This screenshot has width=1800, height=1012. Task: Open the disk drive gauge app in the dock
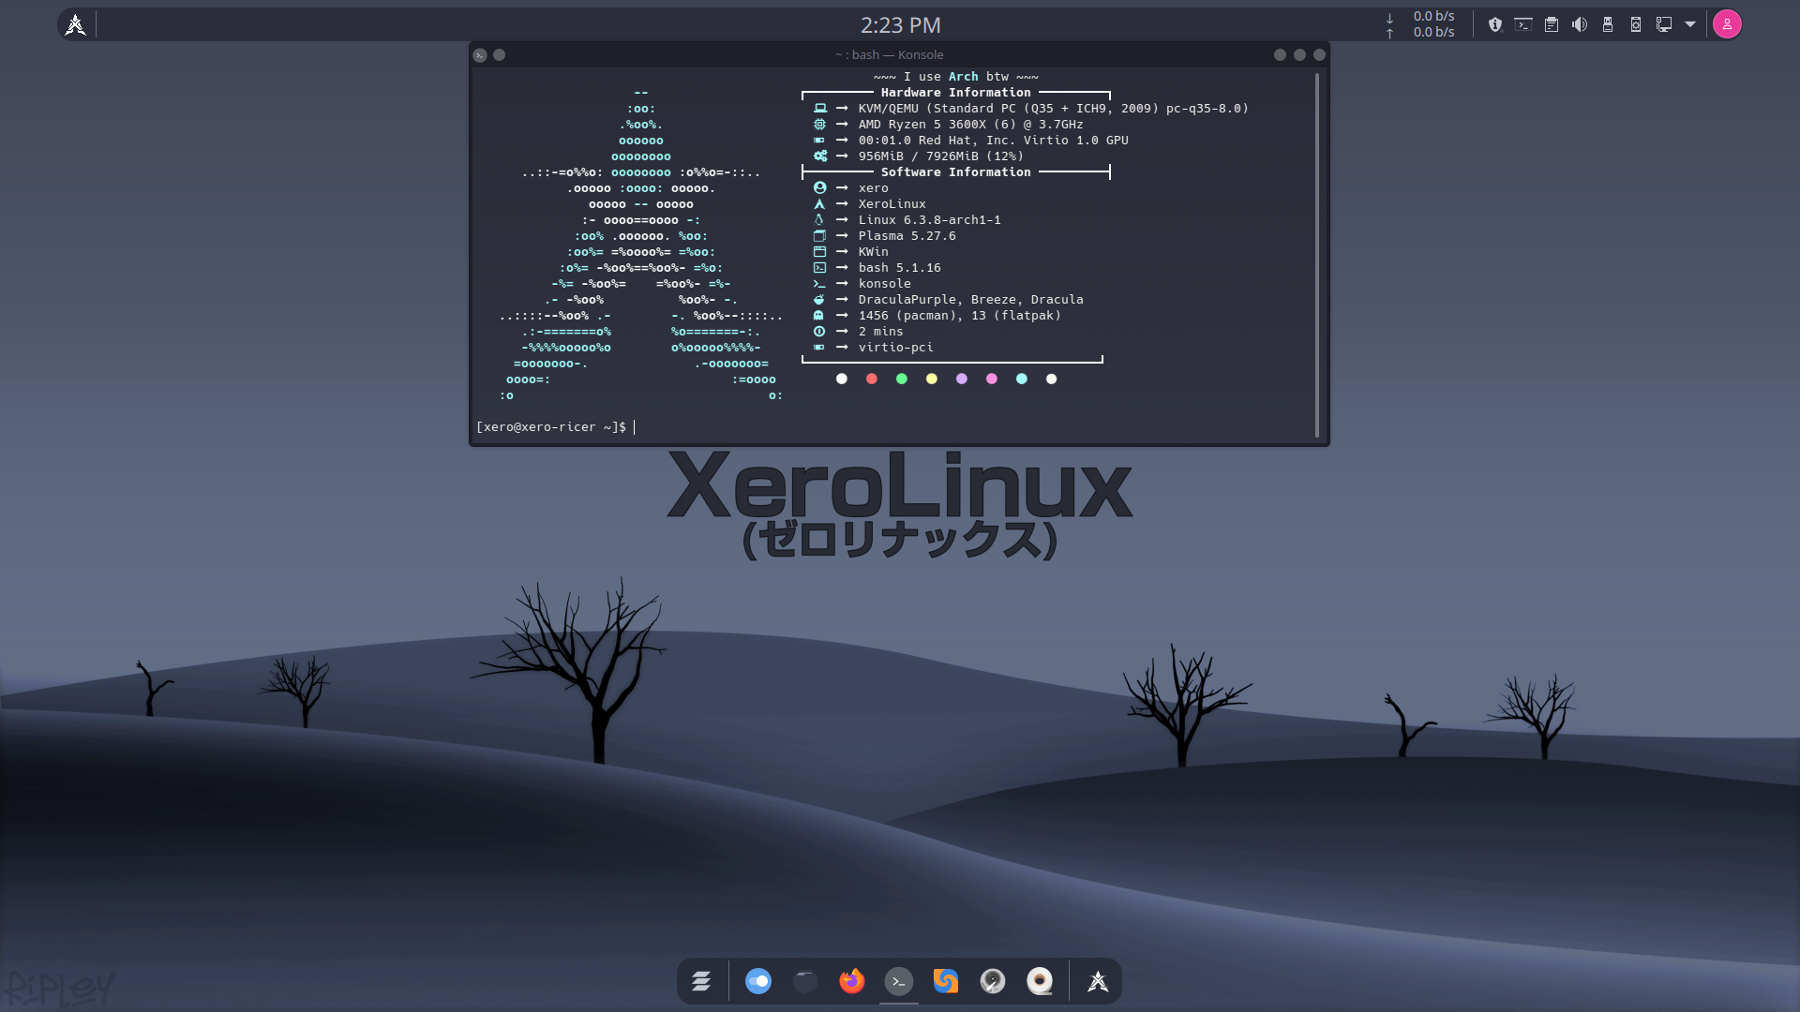[x=993, y=981]
